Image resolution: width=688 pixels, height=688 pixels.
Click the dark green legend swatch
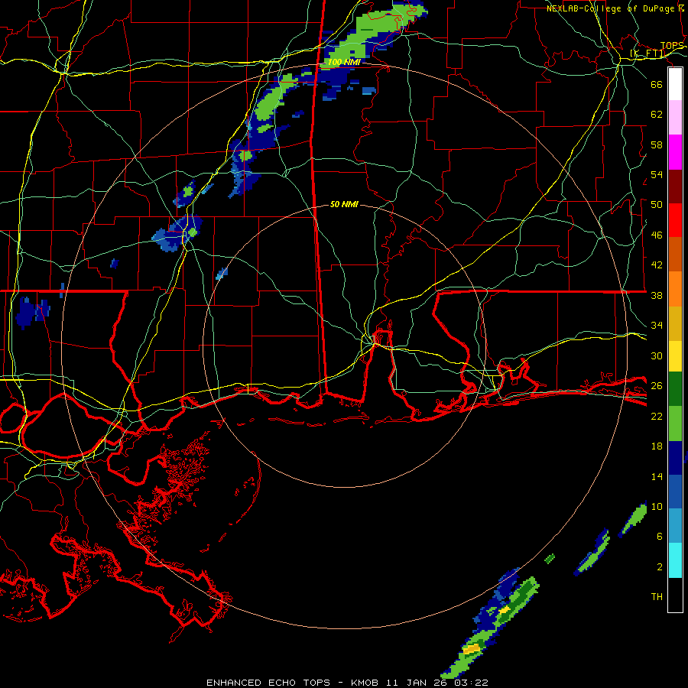(675, 389)
